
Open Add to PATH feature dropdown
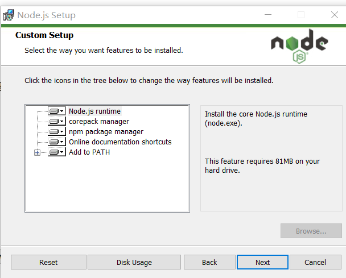(57, 152)
